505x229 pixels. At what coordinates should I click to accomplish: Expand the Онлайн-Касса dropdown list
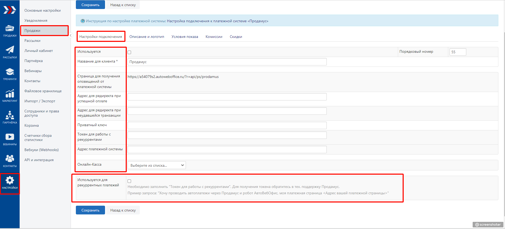pyautogui.click(x=156, y=165)
